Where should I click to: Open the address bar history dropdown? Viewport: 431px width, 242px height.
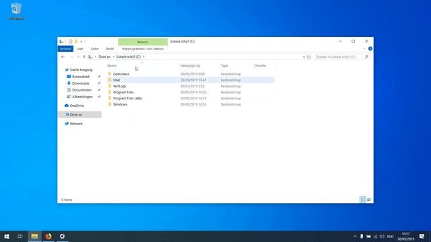pos(304,56)
